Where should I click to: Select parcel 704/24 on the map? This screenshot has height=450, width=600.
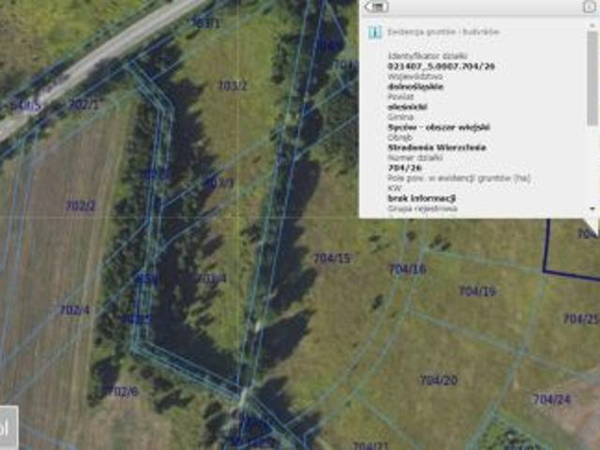[x=550, y=398]
